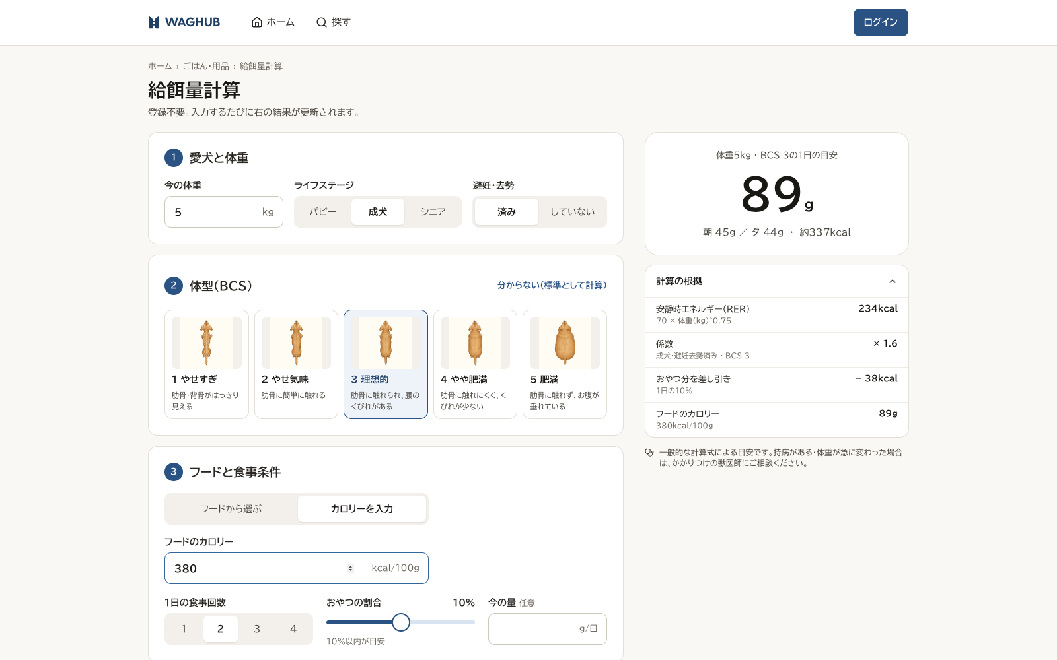
Task: Click the ログイン button
Action: [881, 22]
